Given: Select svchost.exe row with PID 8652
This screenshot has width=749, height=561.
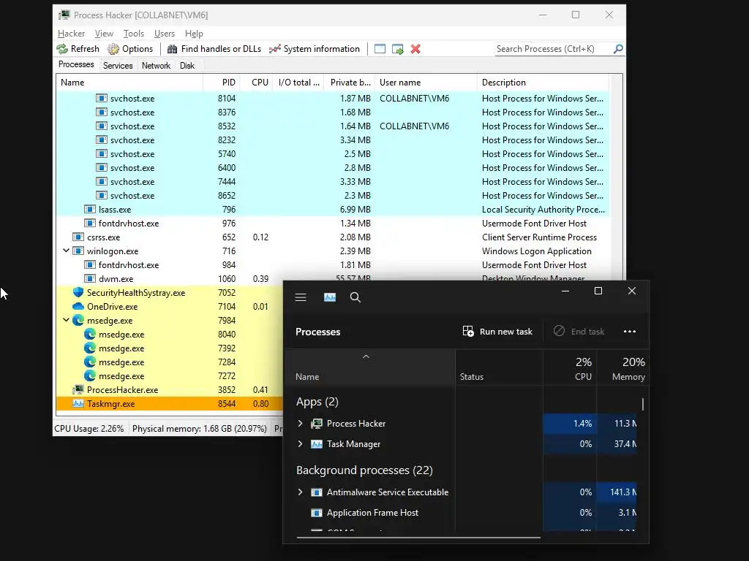Looking at the screenshot, I should point(333,196).
